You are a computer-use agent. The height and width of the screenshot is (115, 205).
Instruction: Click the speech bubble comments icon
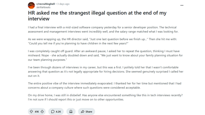(x=53, y=111)
